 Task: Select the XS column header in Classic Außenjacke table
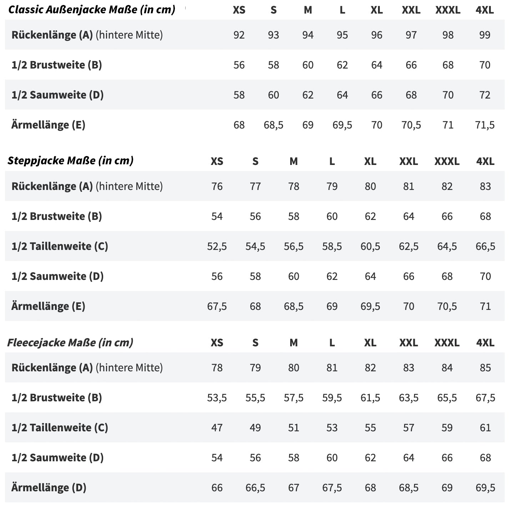pyautogui.click(x=239, y=10)
